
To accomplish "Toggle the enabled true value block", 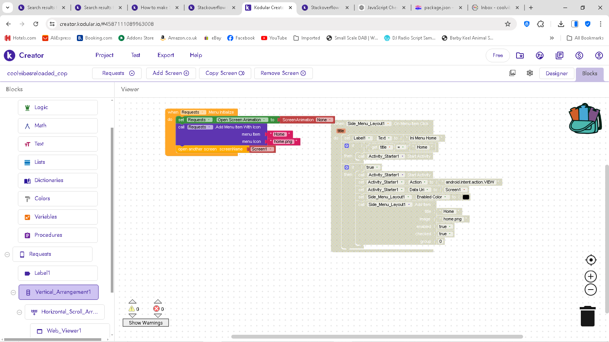I will pyautogui.click(x=445, y=226).
